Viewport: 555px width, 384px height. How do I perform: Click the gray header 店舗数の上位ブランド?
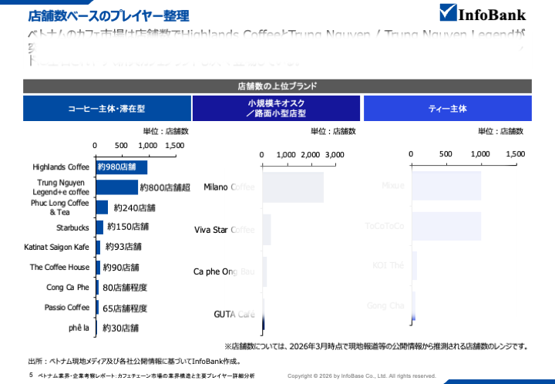pos(277,86)
